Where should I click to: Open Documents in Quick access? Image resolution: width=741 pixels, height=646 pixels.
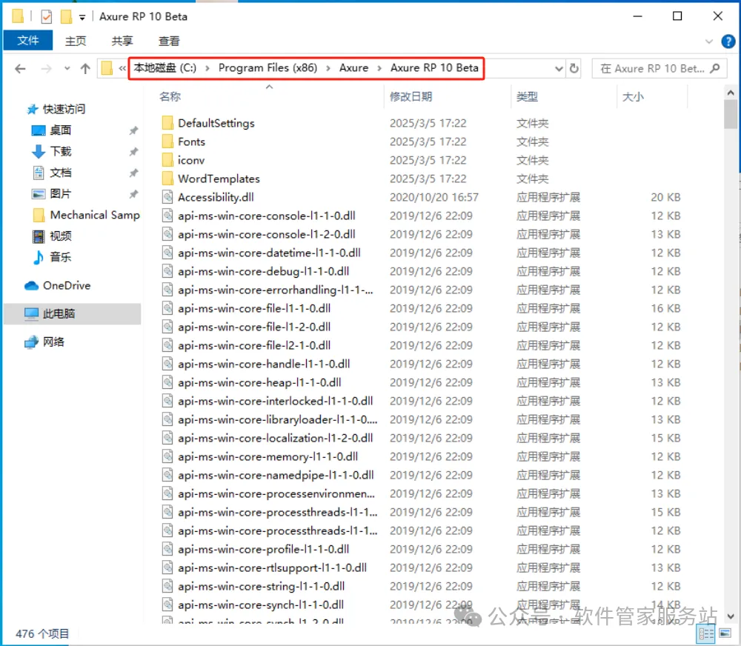[61, 173]
